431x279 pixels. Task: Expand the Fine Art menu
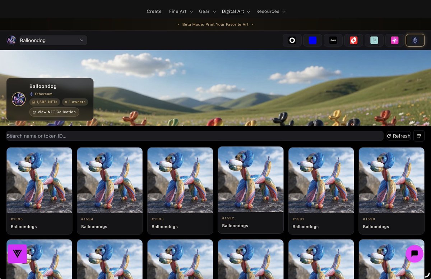pos(181,11)
